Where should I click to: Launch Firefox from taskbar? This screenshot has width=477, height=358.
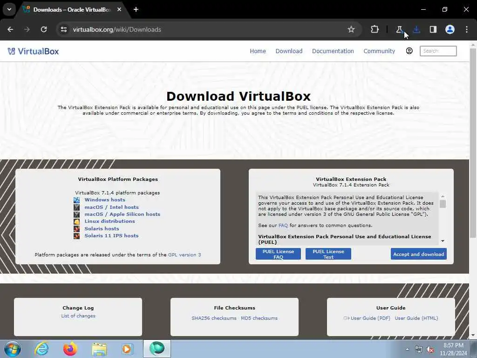point(70,349)
